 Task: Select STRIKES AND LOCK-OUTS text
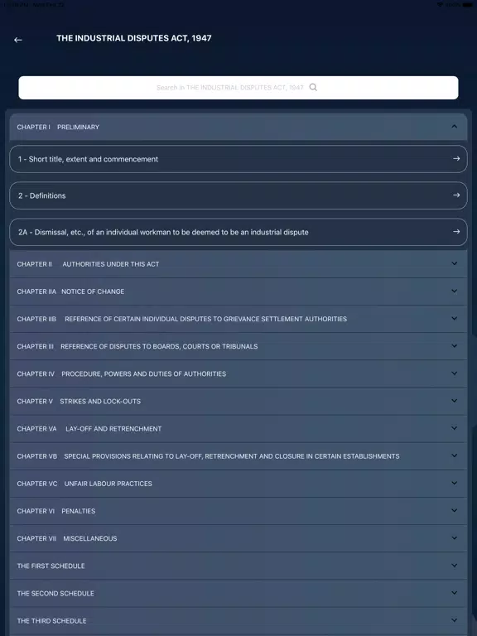point(100,402)
